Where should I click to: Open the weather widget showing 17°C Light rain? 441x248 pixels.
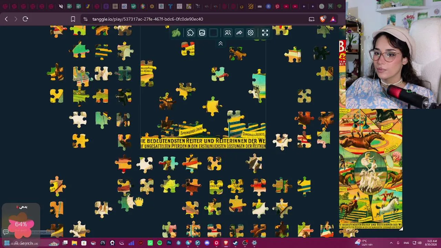tap(364, 243)
